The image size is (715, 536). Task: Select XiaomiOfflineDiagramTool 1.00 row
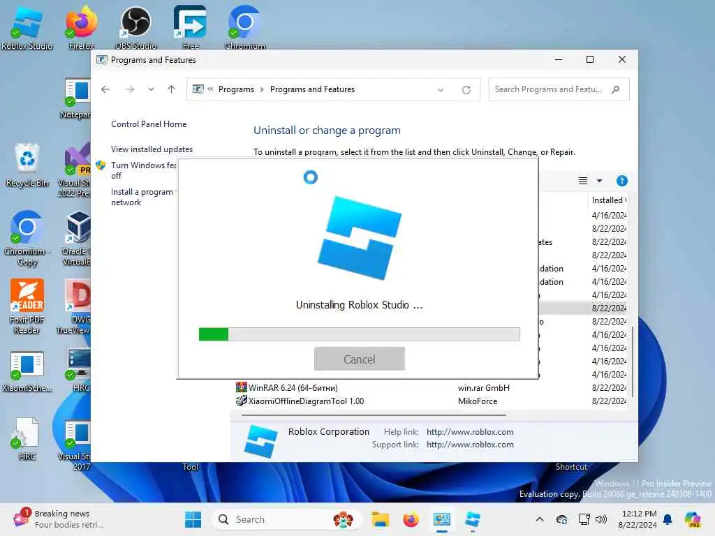pyautogui.click(x=431, y=401)
